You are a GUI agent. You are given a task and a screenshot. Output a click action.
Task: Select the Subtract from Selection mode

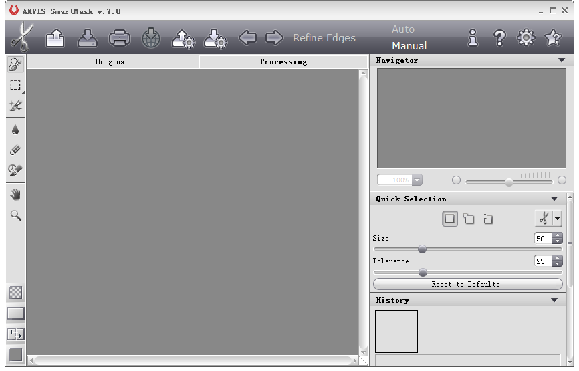(x=487, y=219)
